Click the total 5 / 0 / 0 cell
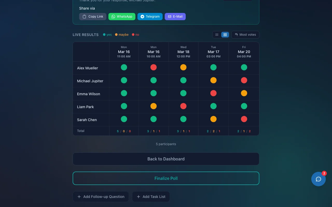Viewport: 332px width, 207px height. click(x=124, y=131)
